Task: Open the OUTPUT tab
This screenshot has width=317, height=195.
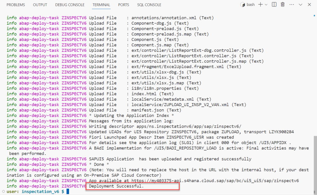Action: pyautogui.click(x=40, y=5)
